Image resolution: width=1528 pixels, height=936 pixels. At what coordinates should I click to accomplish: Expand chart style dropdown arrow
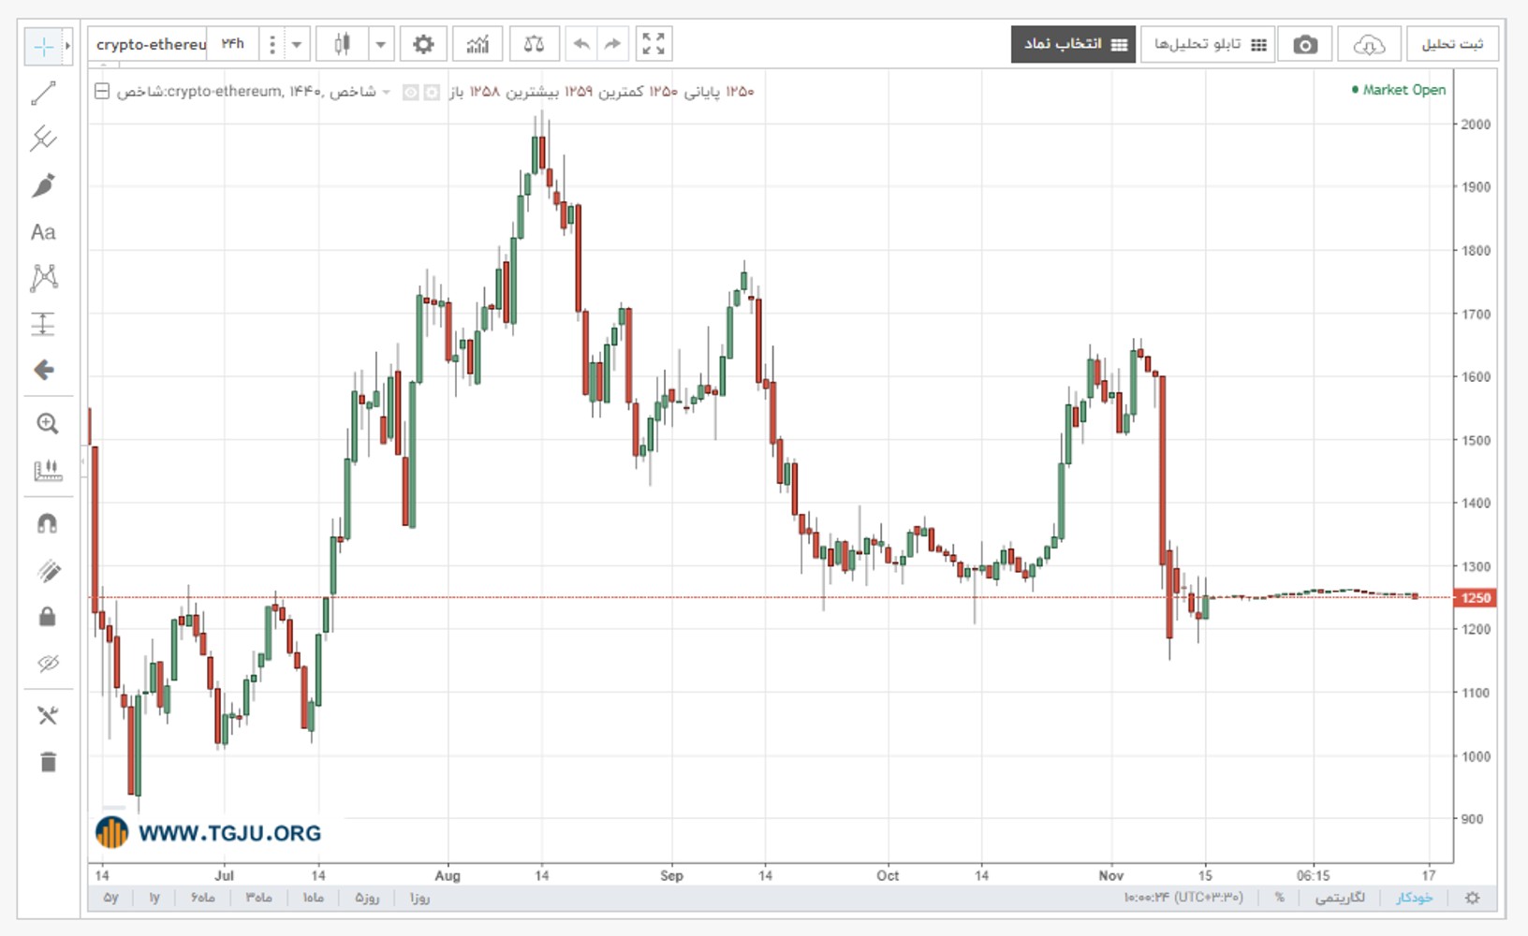[x=380, y=44]
